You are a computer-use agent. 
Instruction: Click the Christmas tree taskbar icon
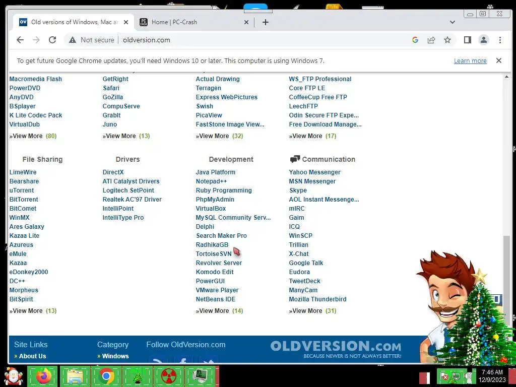[137, 376]
